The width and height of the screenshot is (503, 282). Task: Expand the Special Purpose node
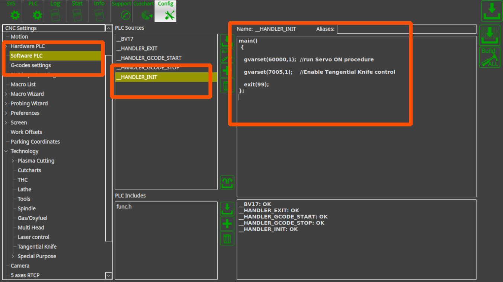tap(13, 256)
